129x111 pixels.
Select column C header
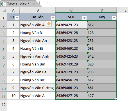click(x=71, y=10)
